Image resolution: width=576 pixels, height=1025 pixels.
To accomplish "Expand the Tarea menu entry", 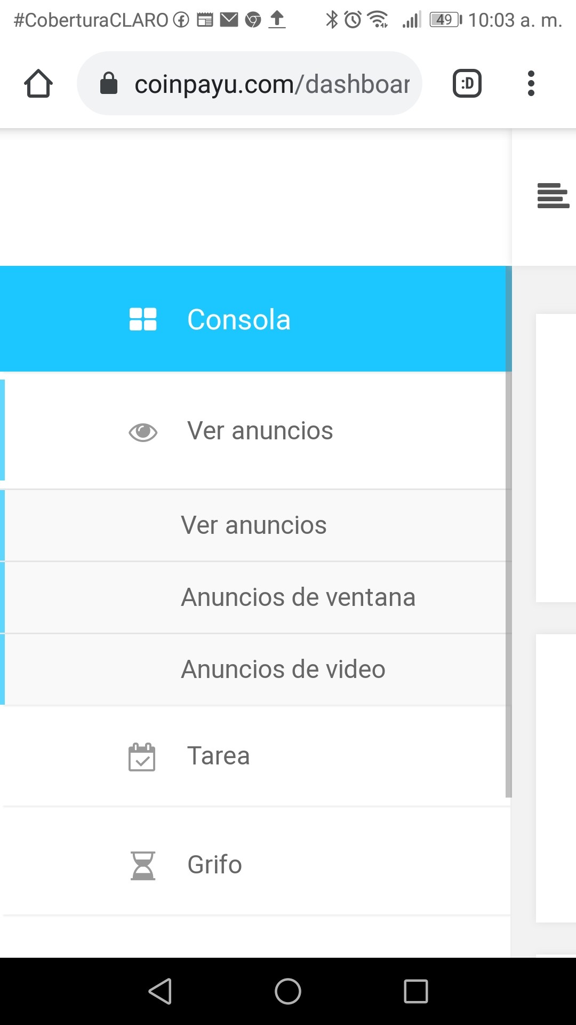I will 256,756.
